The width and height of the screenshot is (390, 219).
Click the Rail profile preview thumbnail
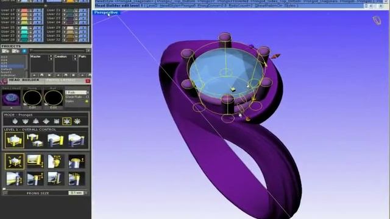54,98
